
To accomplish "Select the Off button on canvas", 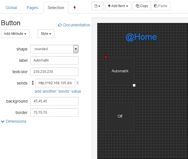I will 120,116.
